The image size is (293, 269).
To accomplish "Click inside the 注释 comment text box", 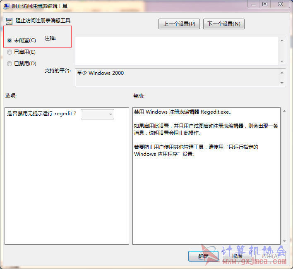I will pos(177,50).
